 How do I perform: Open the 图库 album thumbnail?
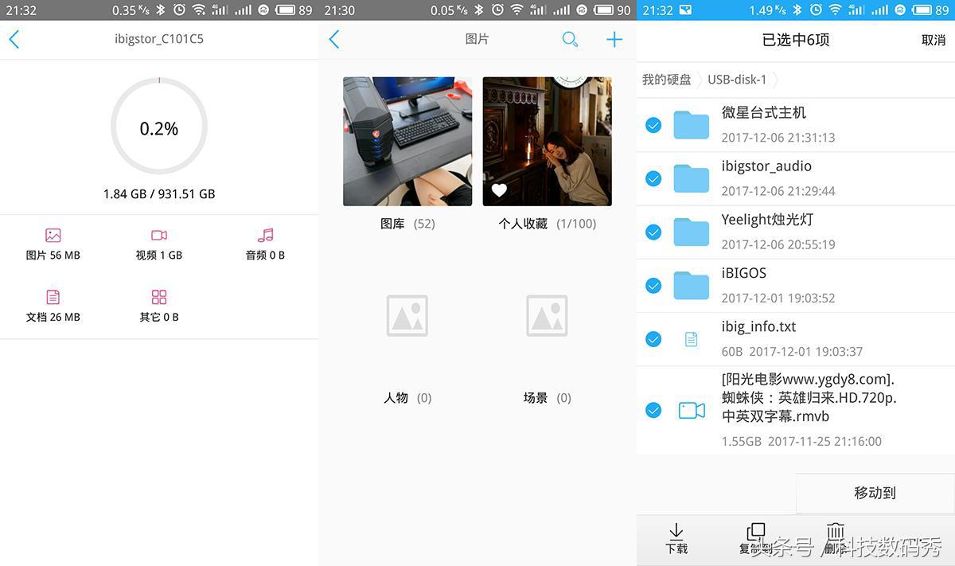point(407,141)
